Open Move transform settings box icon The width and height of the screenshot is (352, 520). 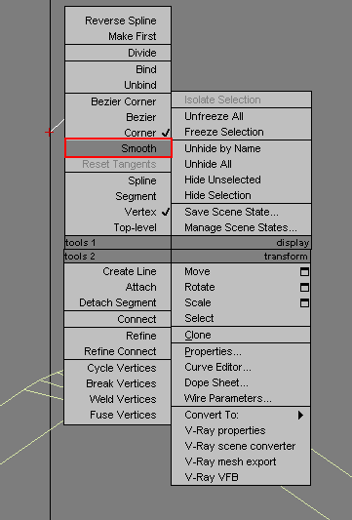tap(304, 271)
